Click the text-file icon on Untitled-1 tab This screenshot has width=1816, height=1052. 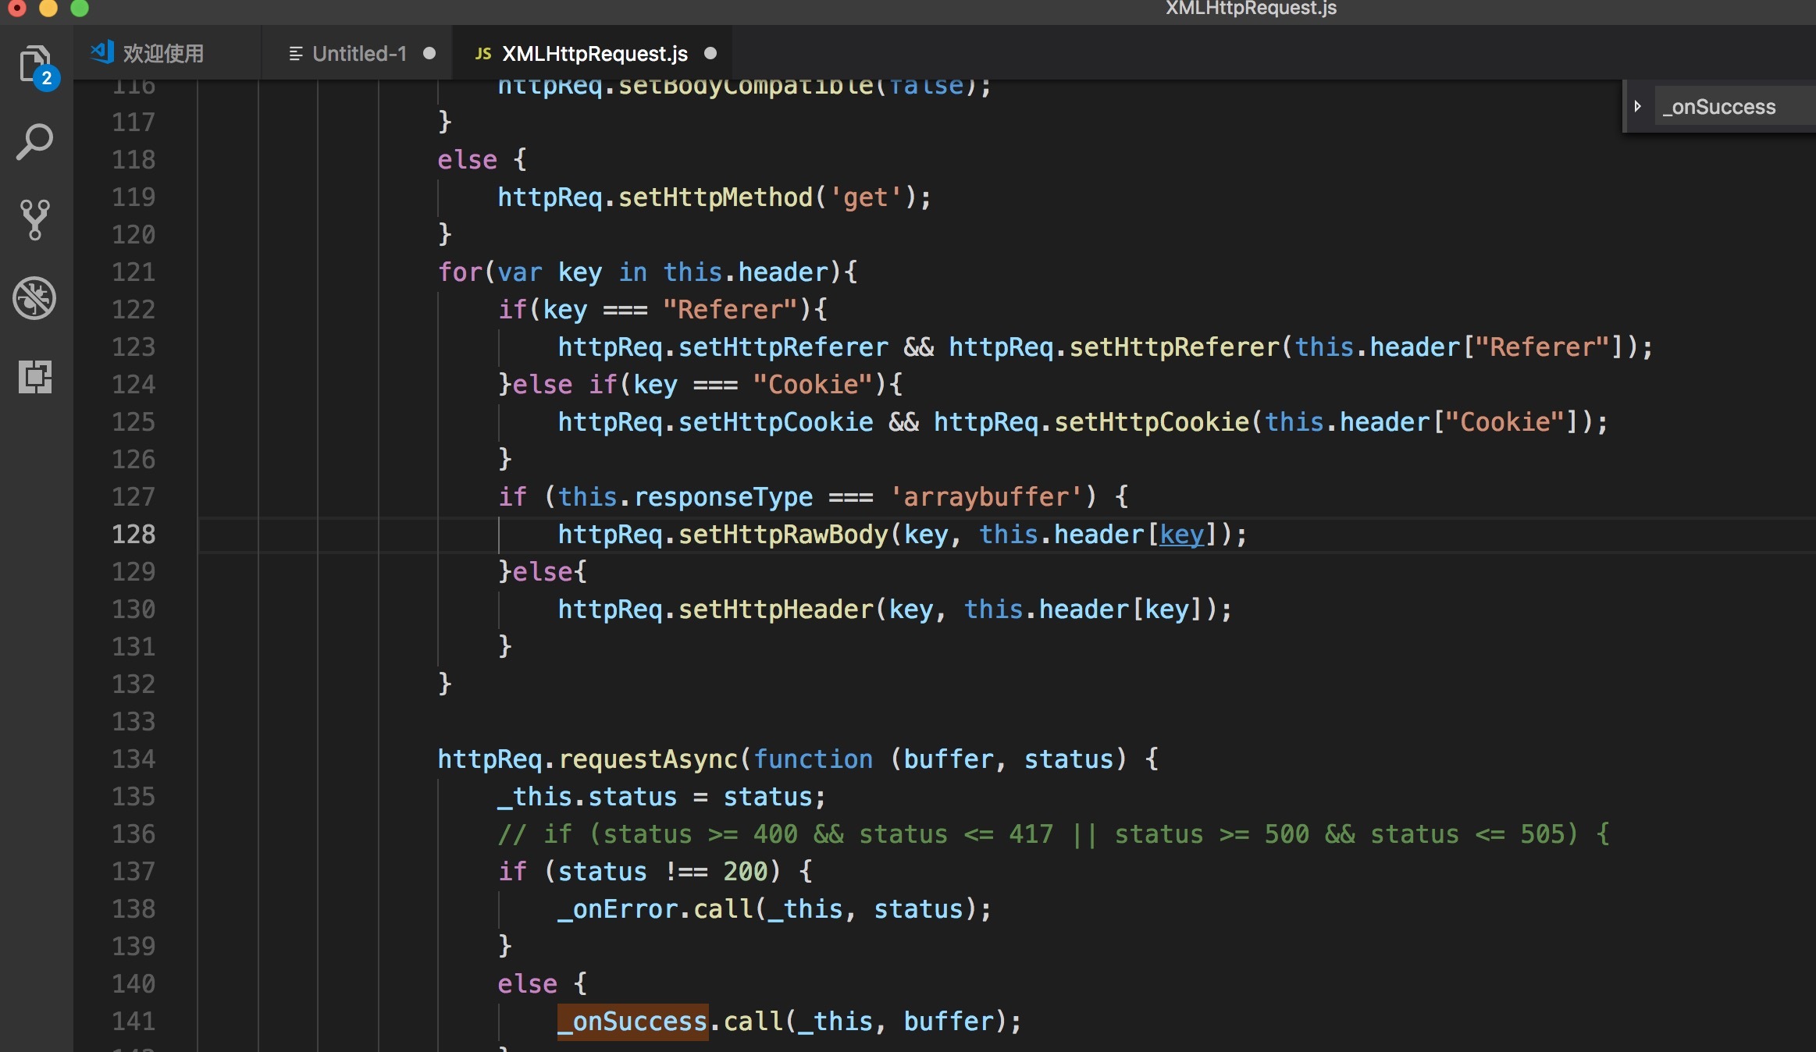(295, 54)
